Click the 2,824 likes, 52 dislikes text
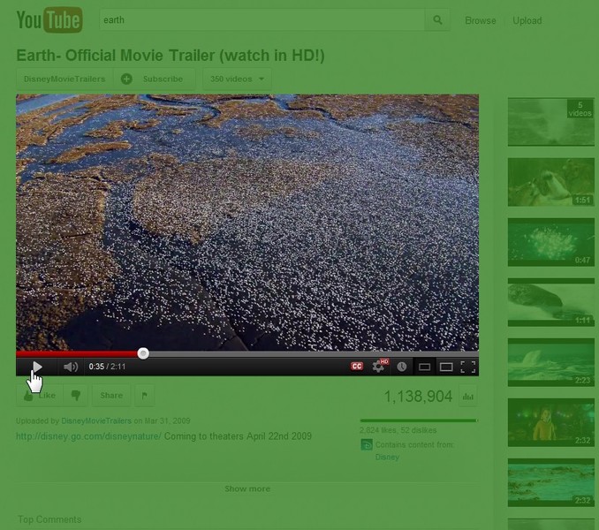Image resolution: width=599 pixels, height=530 pixels. pos(398,430)
